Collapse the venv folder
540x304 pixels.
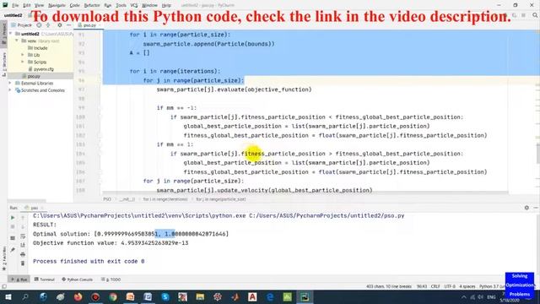point(17,41)
